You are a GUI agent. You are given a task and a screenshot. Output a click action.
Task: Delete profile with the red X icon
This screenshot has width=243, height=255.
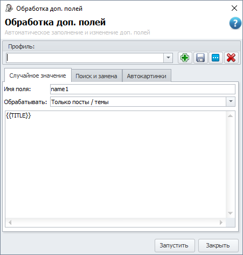point(231,58)
